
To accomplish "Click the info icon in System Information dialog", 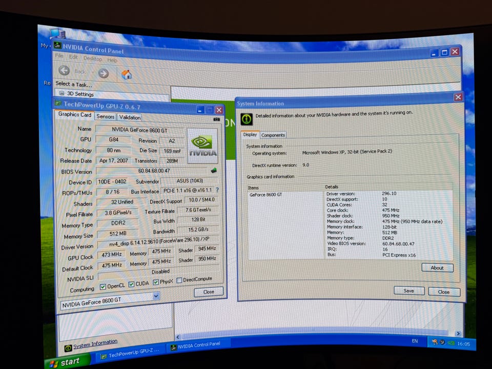I will pos(247,119).
